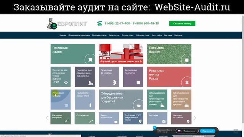
Task: Open Доставка in navigation
Action: click(x=168, y=35)
